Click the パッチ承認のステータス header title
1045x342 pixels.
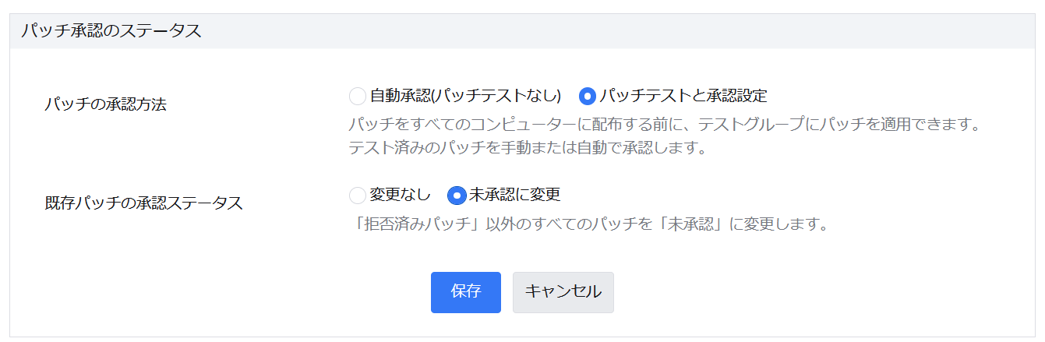111,32
